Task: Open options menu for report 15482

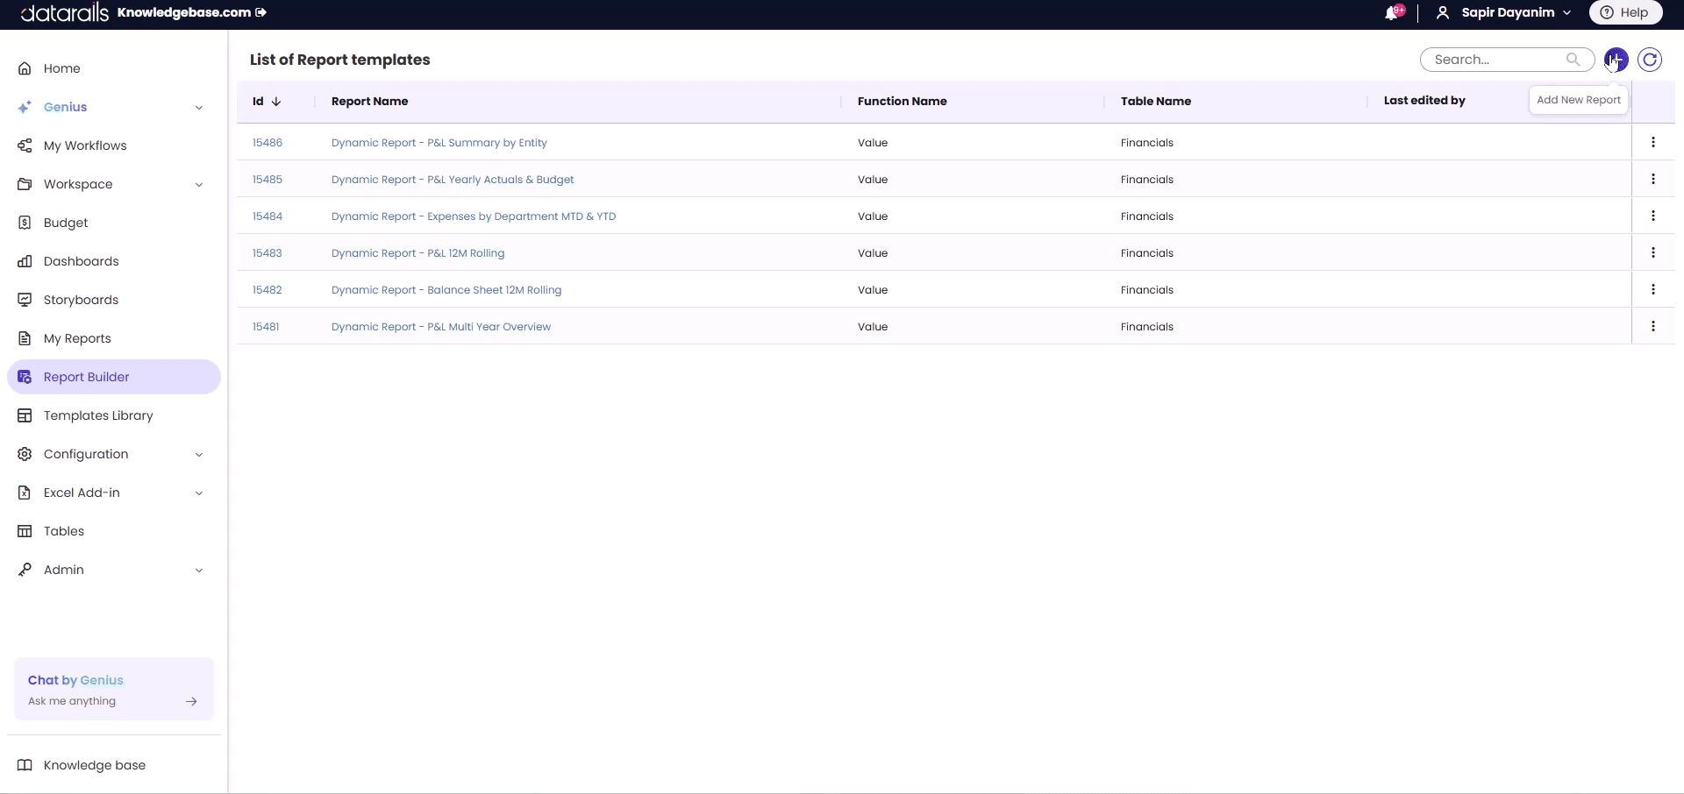Action: coord(1653,289)
